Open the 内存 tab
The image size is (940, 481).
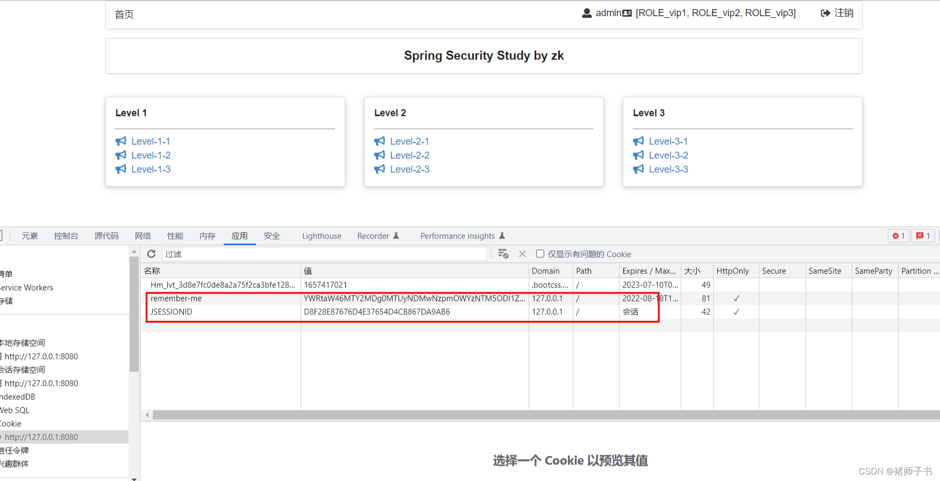tap(208, 236)
